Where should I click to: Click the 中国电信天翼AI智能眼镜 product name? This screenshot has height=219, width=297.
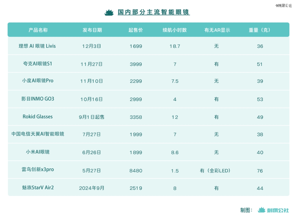point(38,134)
